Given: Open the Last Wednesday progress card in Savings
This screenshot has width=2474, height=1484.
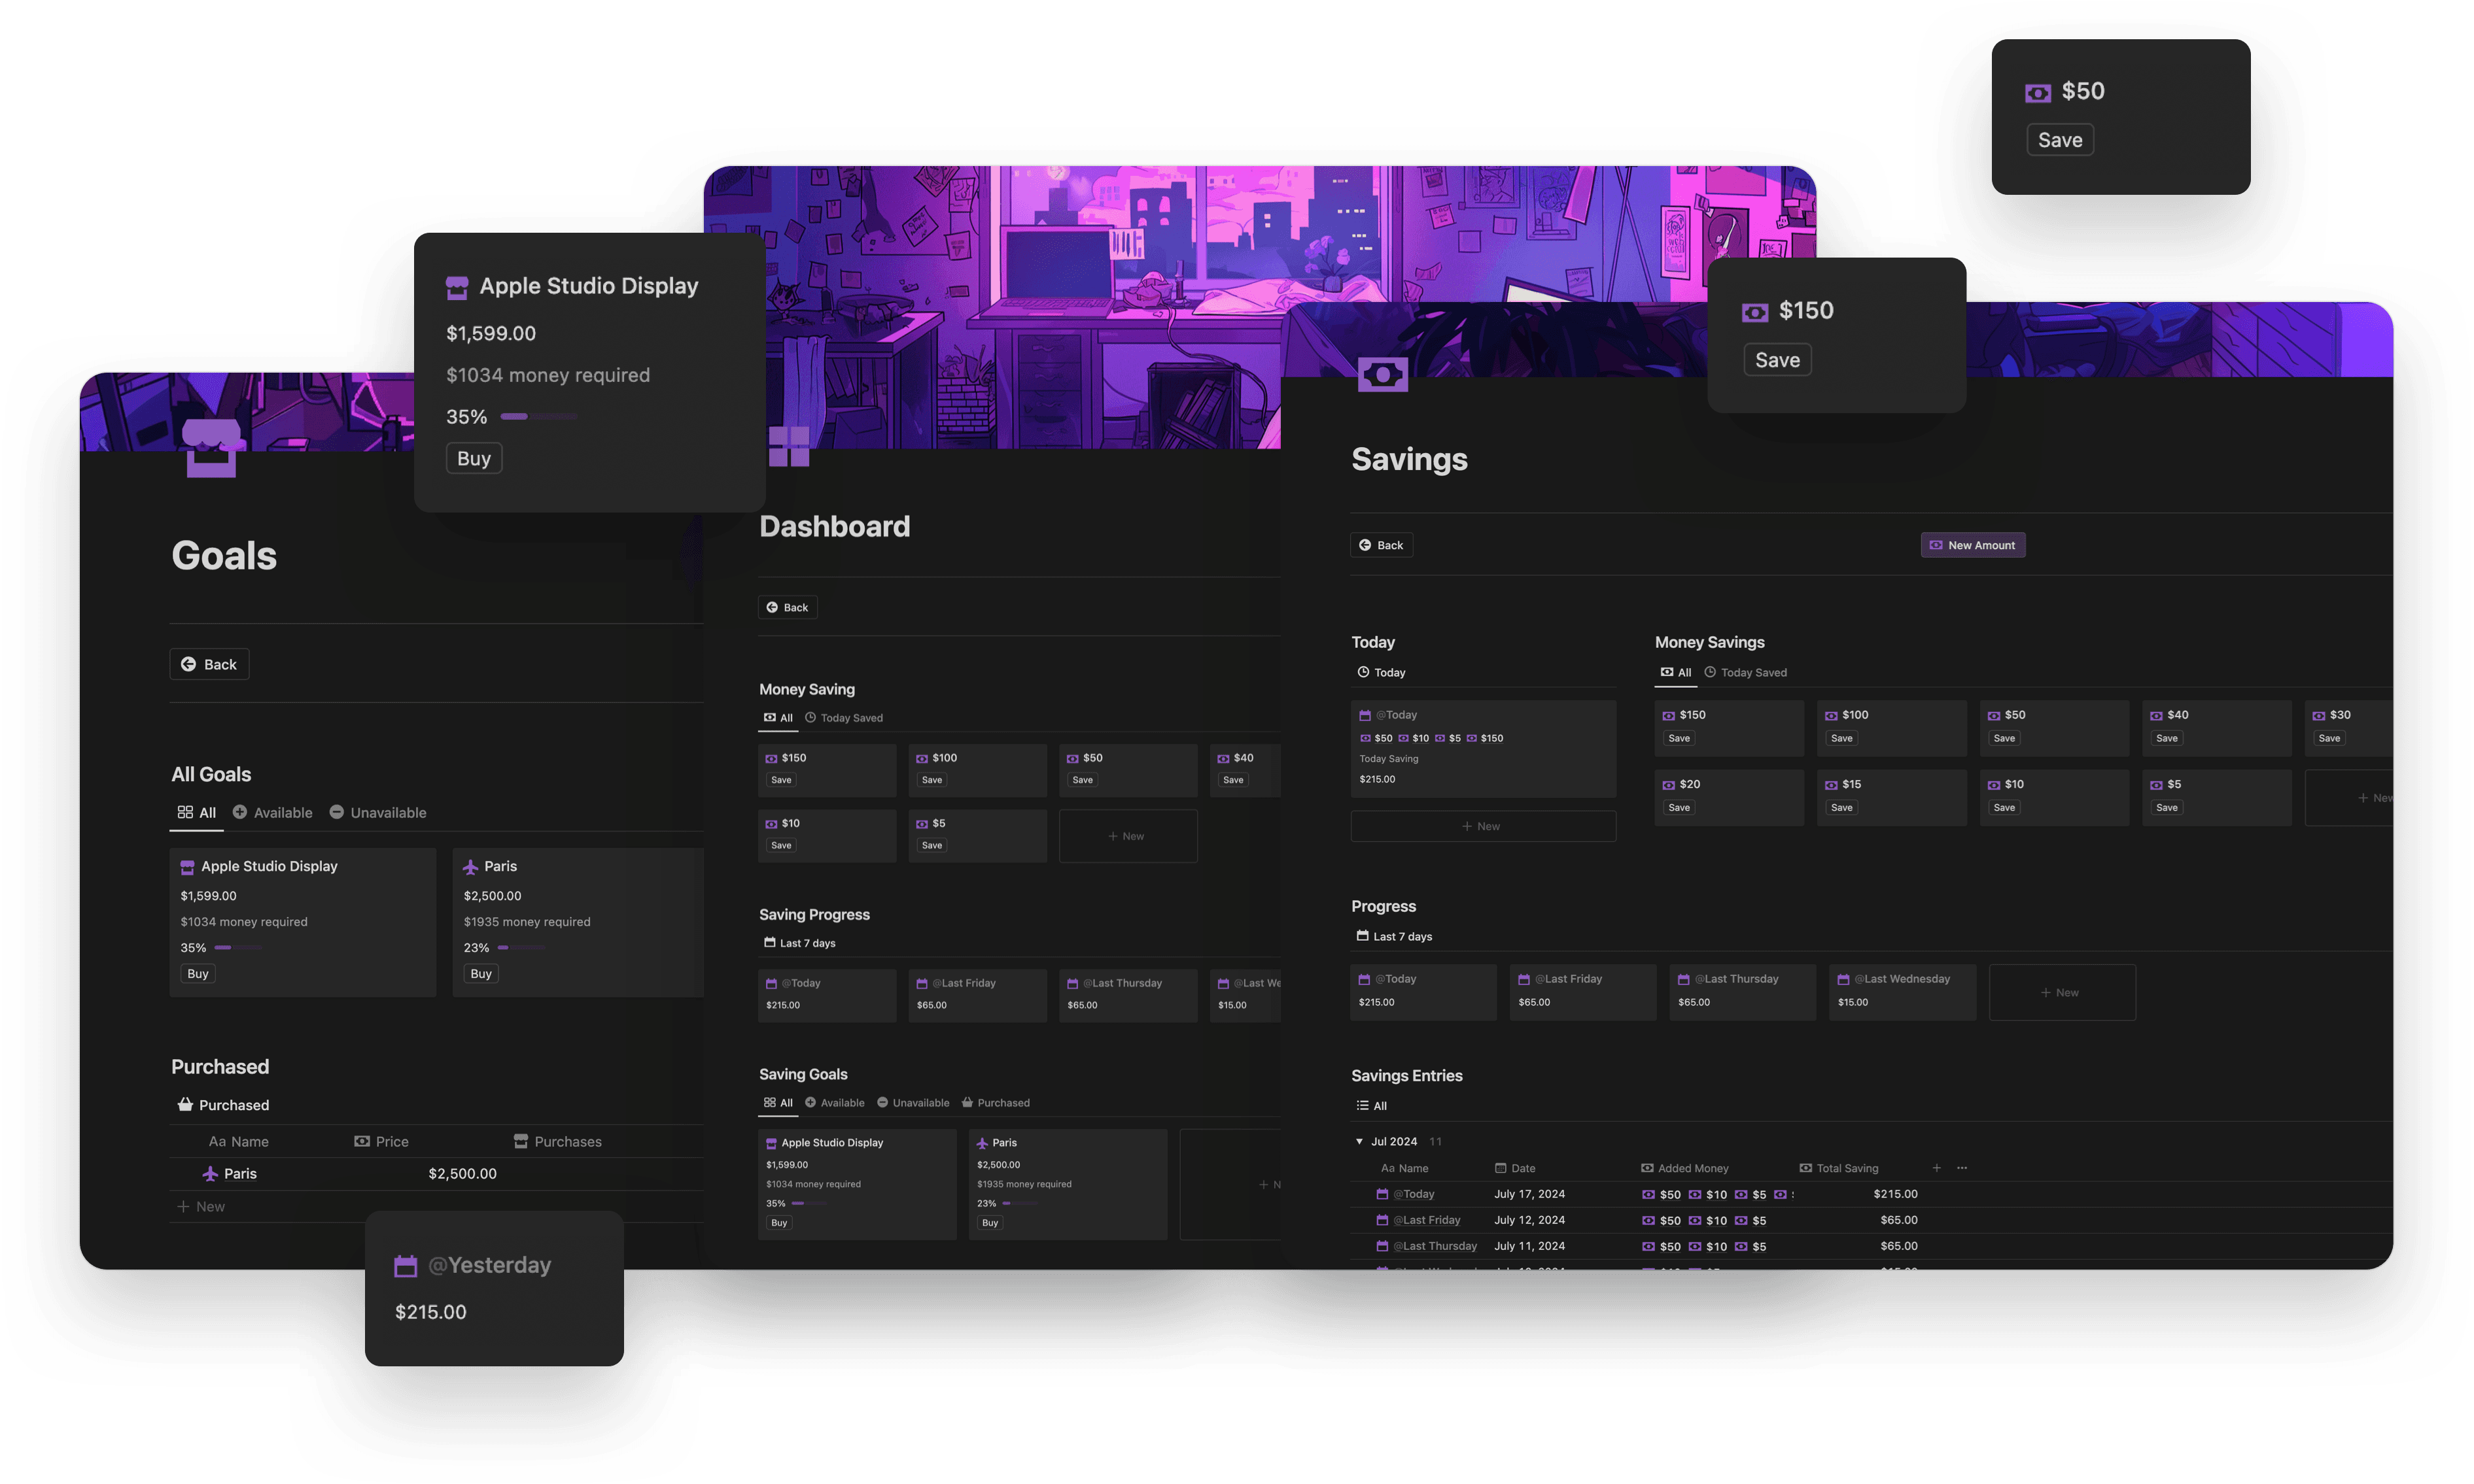Looking at the screenshot, I should coord(1902,991).
